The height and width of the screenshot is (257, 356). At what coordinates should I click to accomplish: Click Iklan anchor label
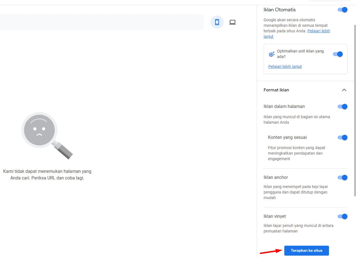276,177
